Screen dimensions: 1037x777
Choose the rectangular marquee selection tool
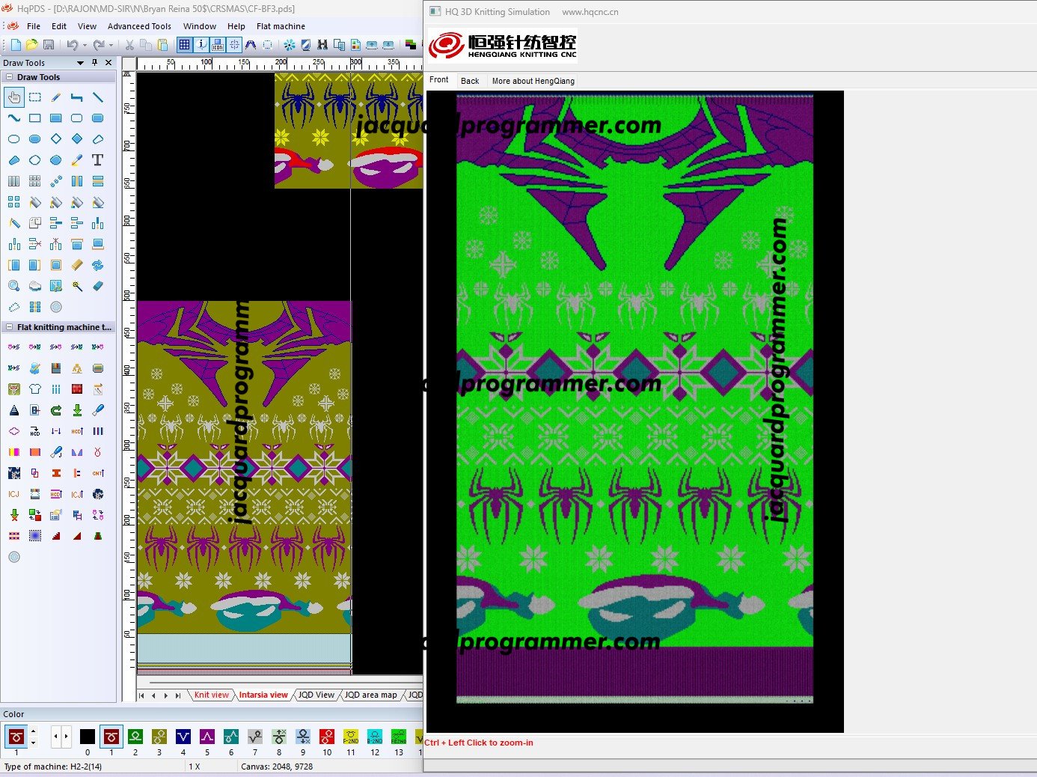click(x=35, y=97)
